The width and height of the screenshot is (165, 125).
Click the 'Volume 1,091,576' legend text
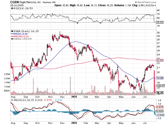pos(23,39)
